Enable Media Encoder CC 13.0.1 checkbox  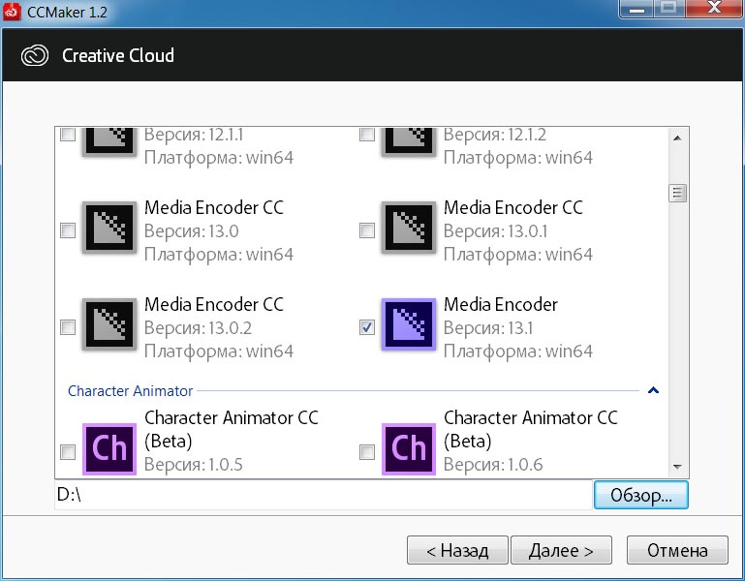tap(367, 230)
